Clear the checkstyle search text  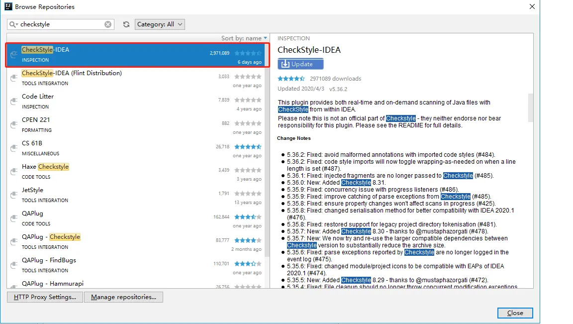pyautogui.click(x=108, y=24)
